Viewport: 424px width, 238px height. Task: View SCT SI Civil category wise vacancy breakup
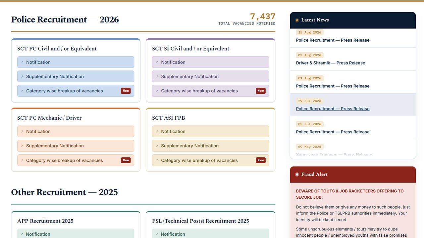click(210, 91)
